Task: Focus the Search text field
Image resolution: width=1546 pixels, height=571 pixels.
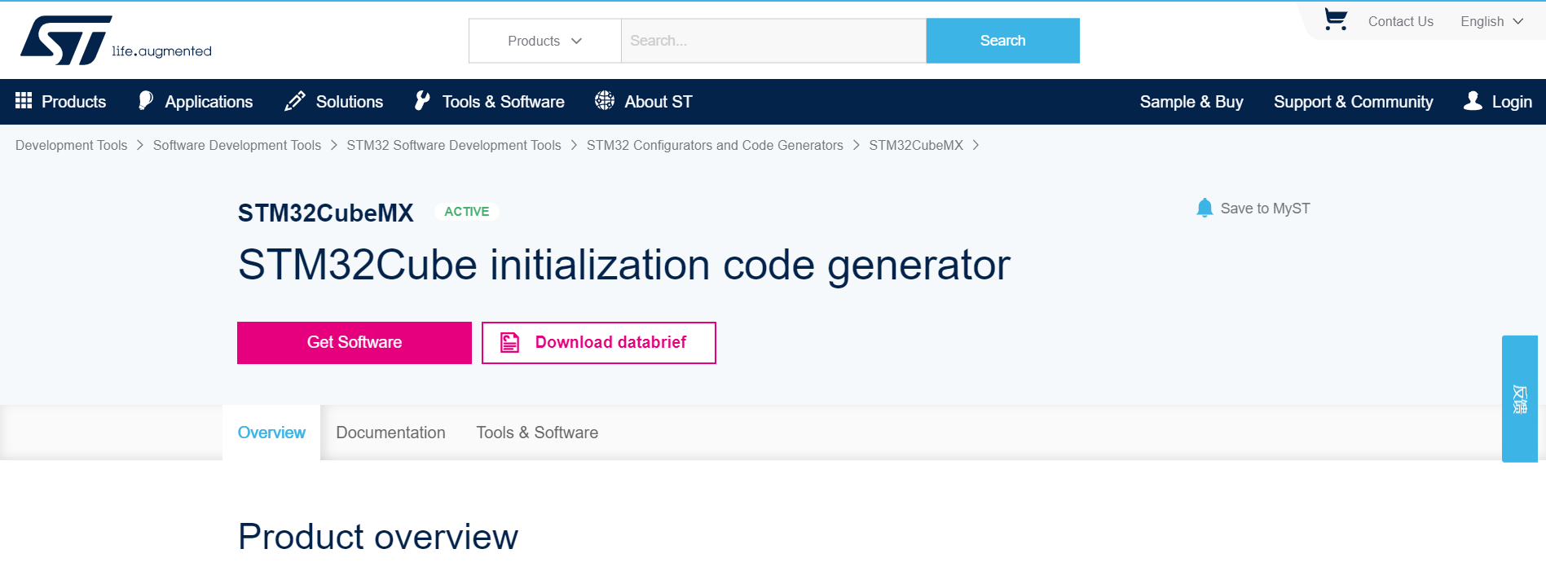Action: point(773,41)
